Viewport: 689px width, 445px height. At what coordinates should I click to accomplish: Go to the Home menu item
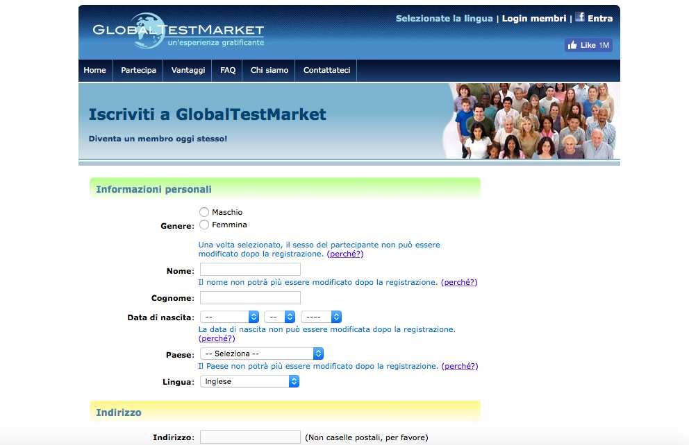coord(95,70)
